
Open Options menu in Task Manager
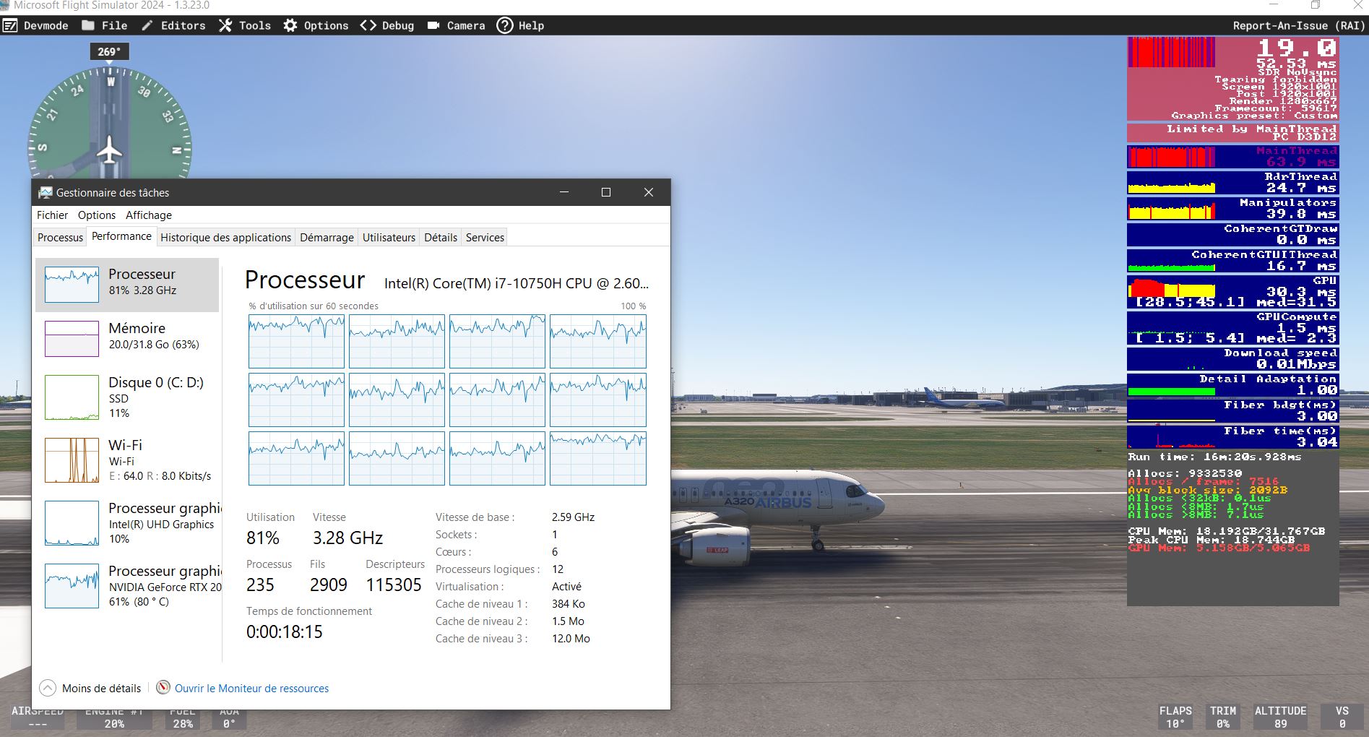click(x=97, y=215)
